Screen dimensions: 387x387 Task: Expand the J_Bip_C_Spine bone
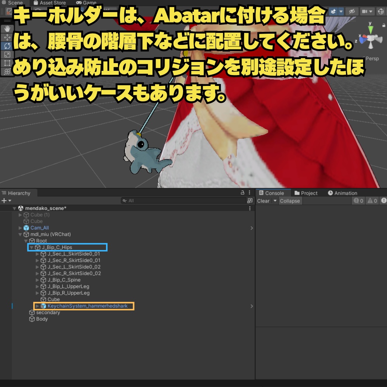37,280
